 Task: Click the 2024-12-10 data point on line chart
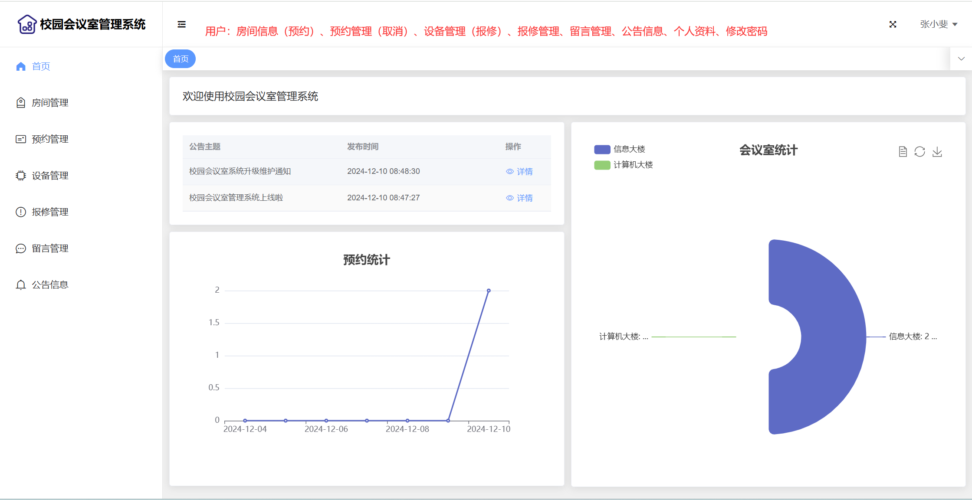pyautogui.click(x=489, y=291)
